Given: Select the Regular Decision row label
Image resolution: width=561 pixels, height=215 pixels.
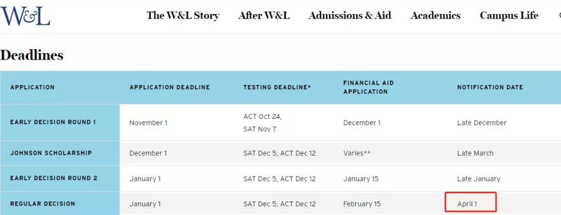Looking at the screenshot, I should 43,204.
